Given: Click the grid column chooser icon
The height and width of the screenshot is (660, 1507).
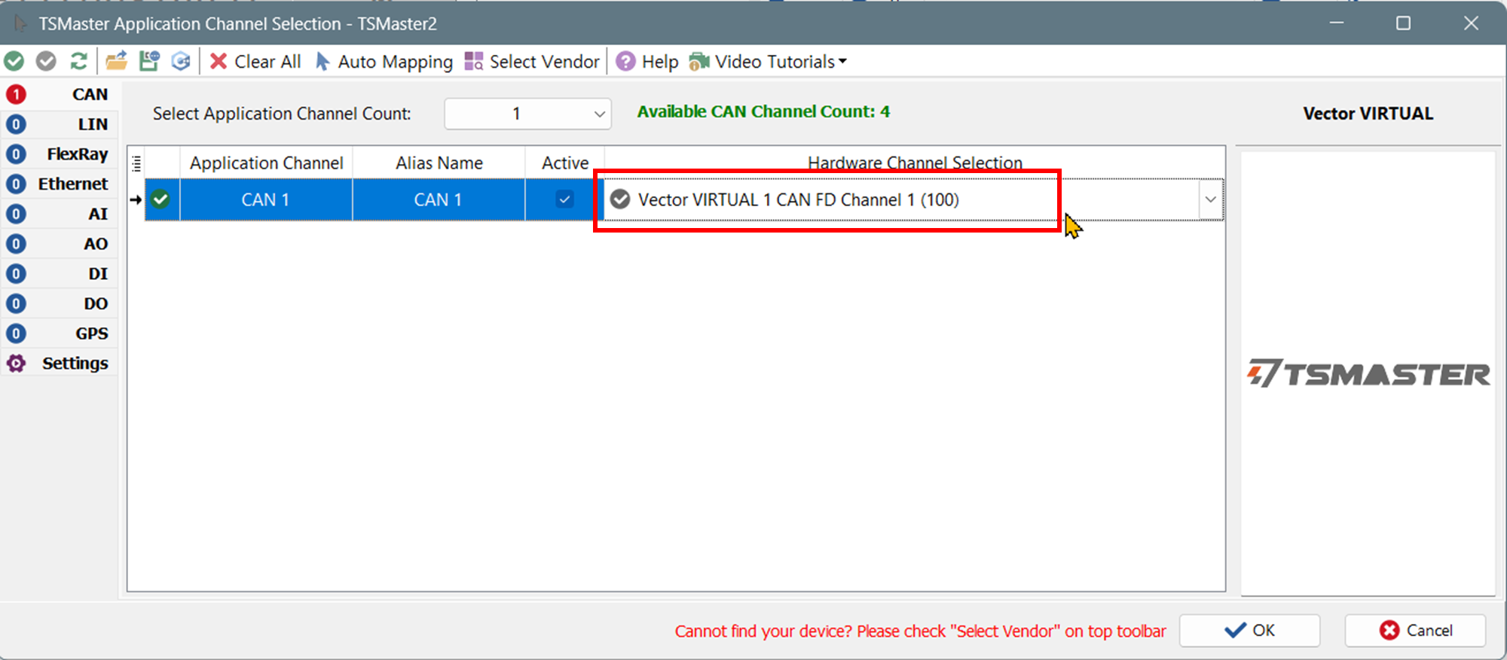Looking at the screenshot, I should pos(136,163).
